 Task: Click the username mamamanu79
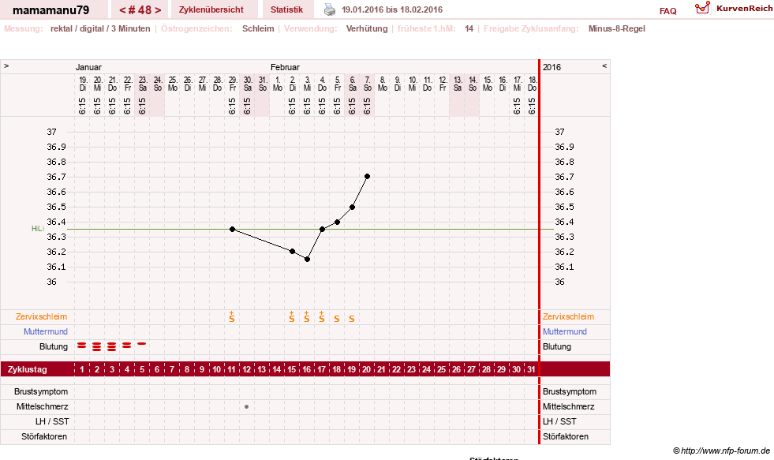point(50,10)
